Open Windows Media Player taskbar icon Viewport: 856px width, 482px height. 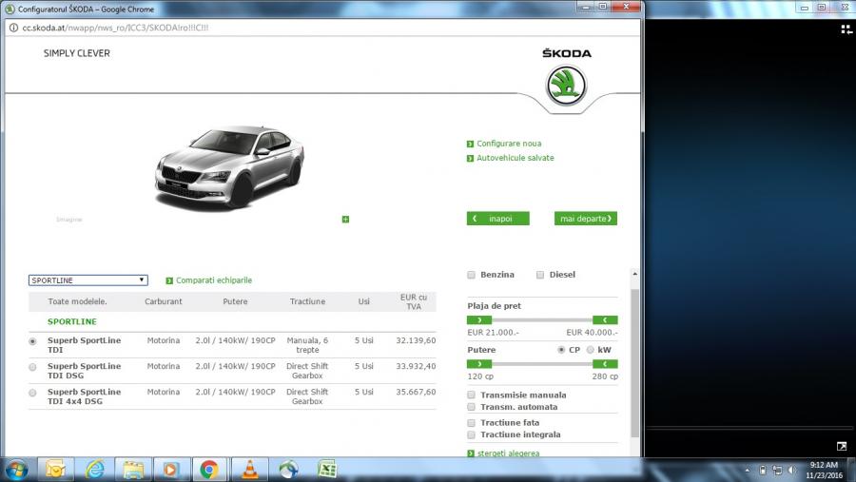point(170,469)
